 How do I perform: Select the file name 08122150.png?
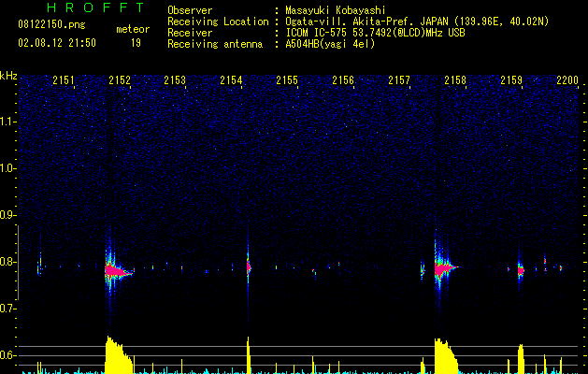click(x=51, y=25)
